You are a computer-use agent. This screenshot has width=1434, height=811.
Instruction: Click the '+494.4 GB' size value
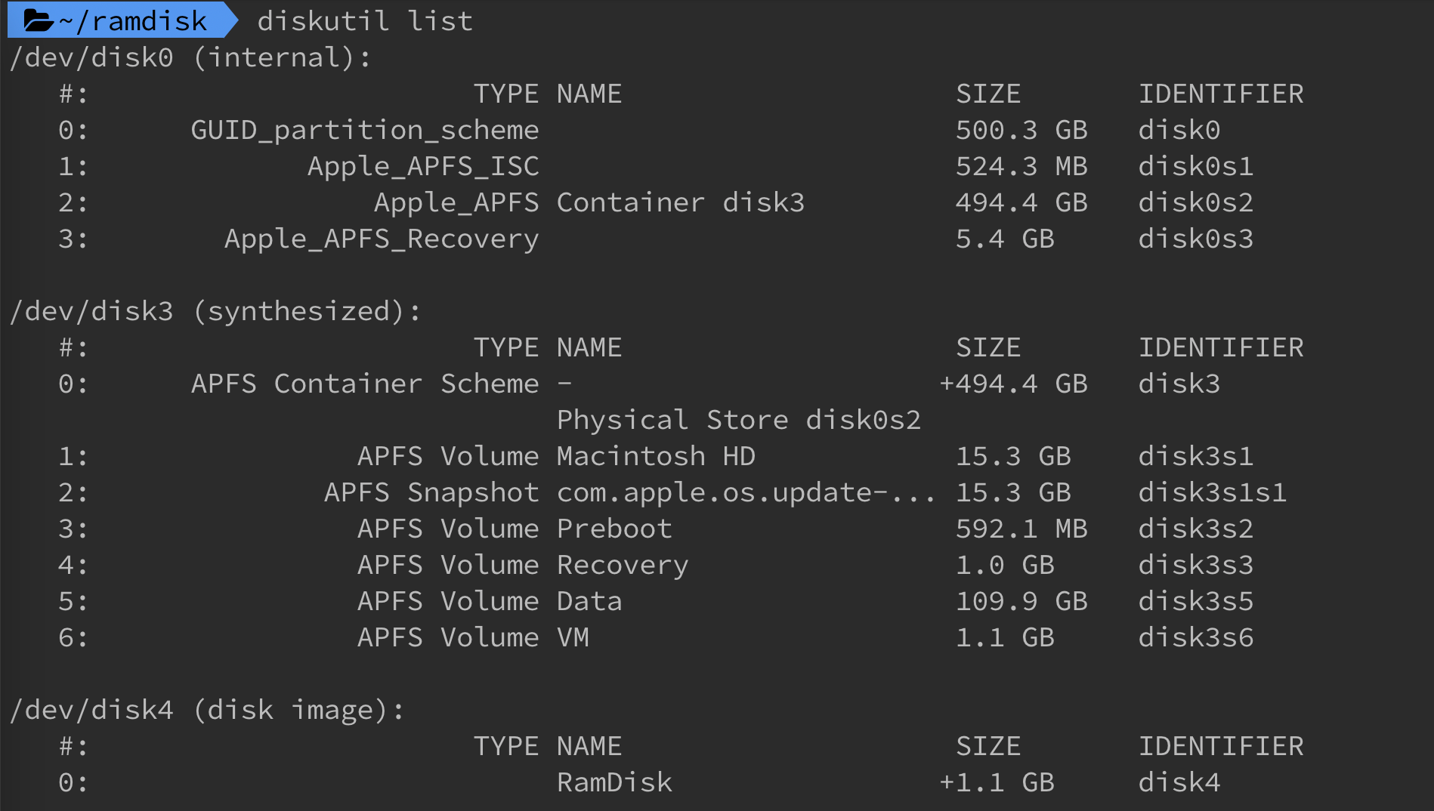click(x=1013, y=384)
